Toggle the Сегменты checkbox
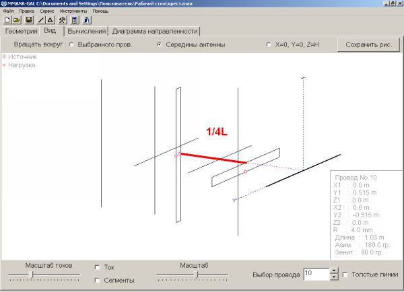Viewport: 404px width, 292px height. click(x=98, y=280)
